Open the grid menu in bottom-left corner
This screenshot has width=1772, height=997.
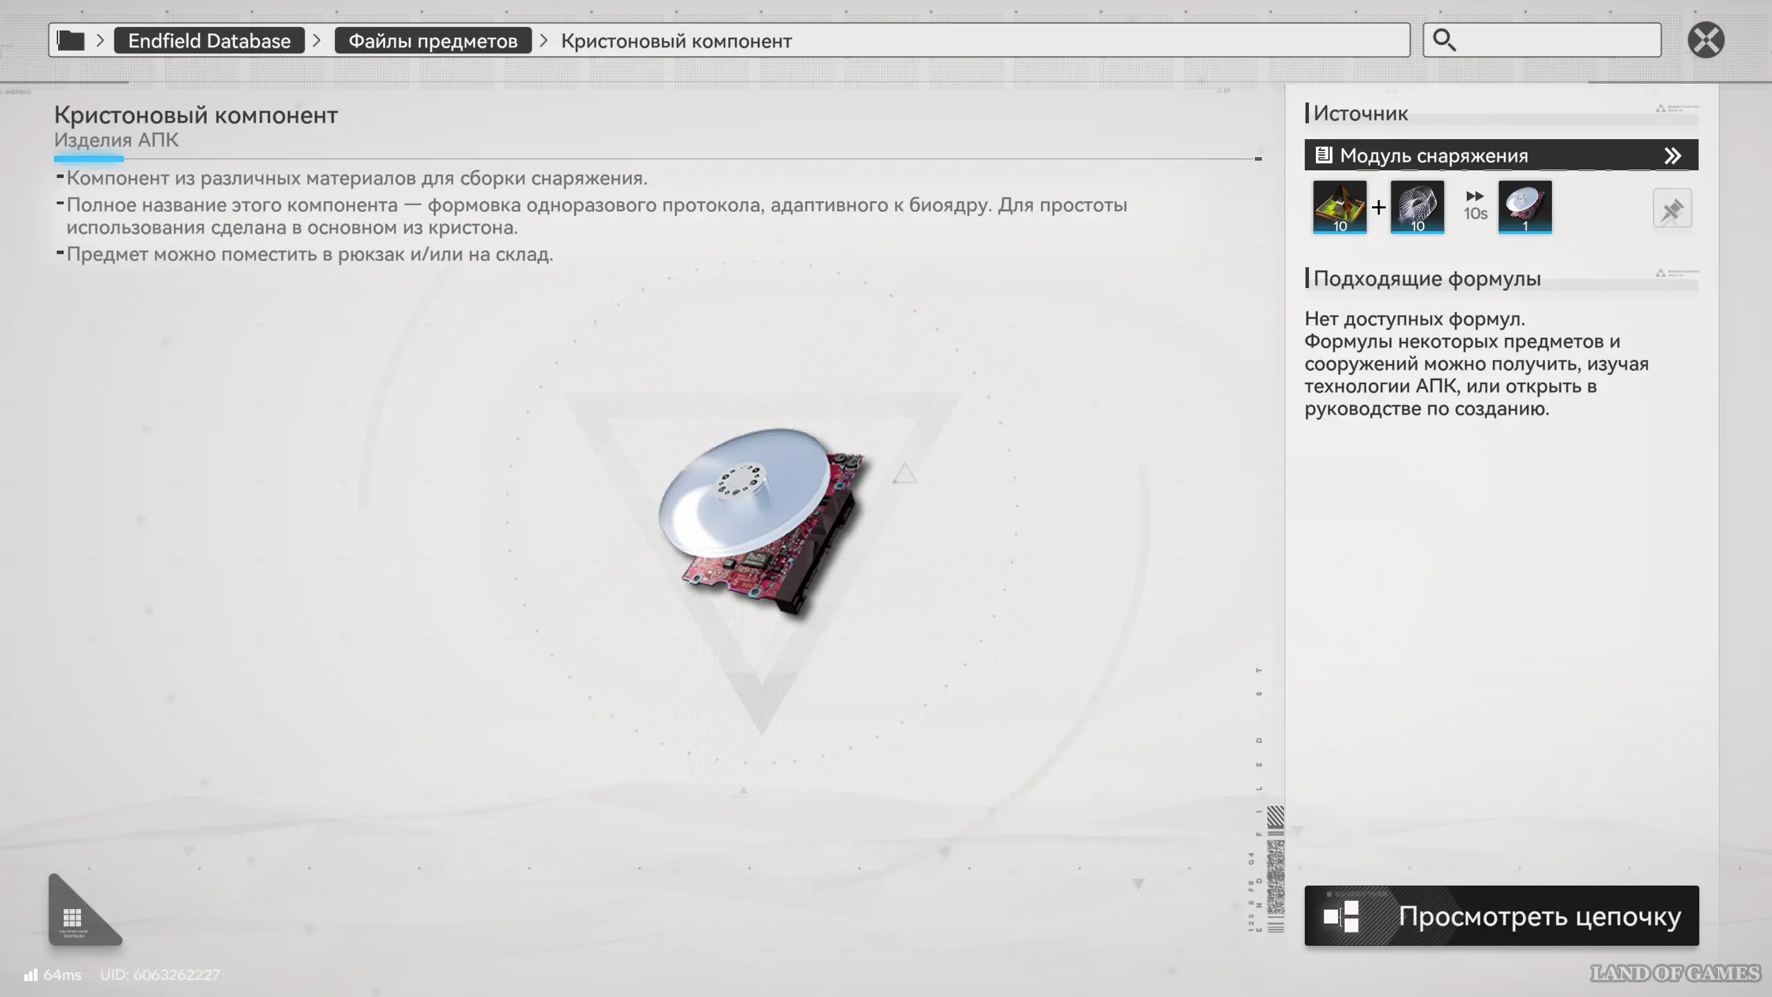[73, 917]
